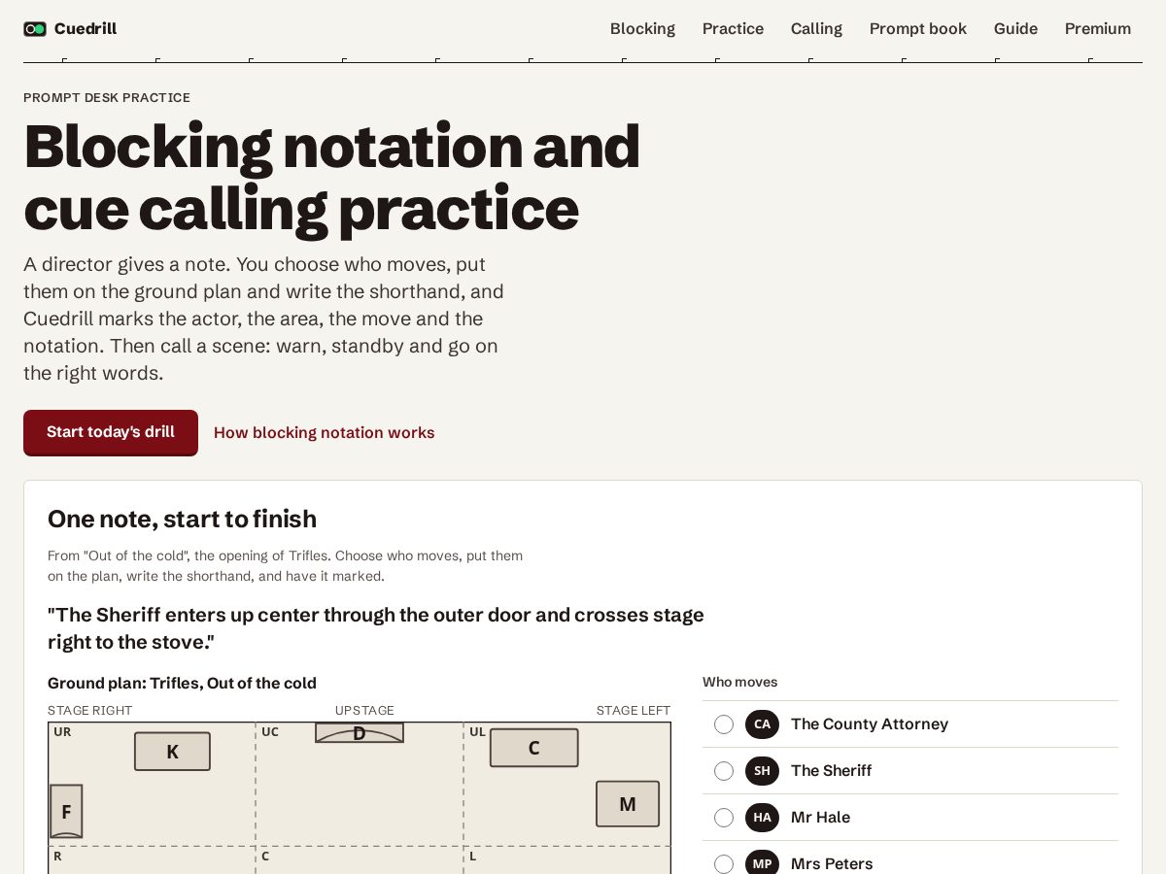1166x874 pixels.
Task: Click the L stage area label
Action: click(473, 857)
